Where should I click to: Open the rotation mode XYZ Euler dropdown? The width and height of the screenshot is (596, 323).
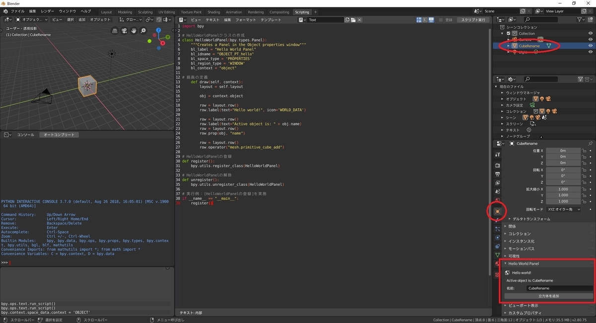[x=563, y=210]
